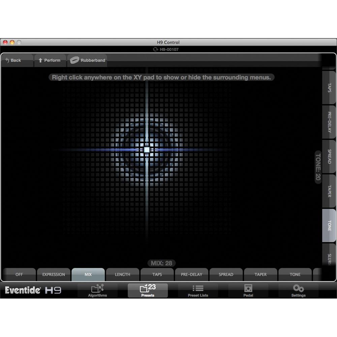This screenshot has height=337, width=337.
Task: Click the Eventide H9 logo
Action: [33, 290]
